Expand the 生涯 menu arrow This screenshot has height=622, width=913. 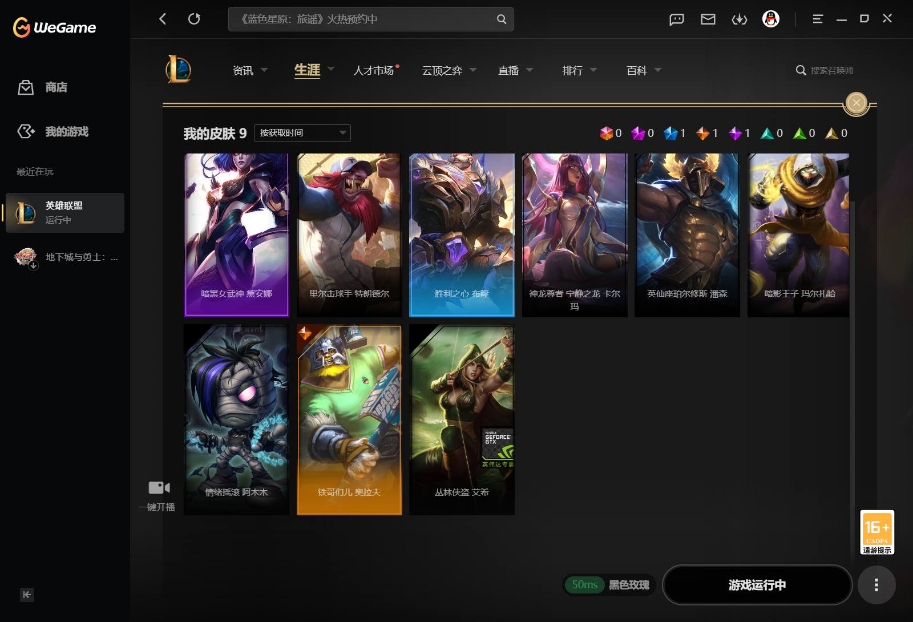point(330,69)
